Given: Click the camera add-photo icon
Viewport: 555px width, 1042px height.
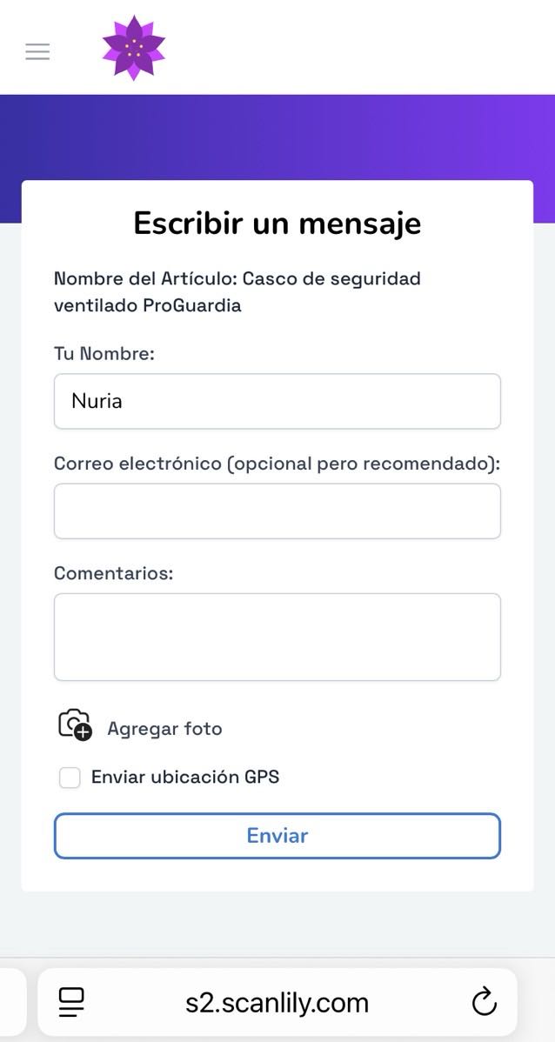Looking at the screenshot, I should pyautogui.click(x=74, y=725).
